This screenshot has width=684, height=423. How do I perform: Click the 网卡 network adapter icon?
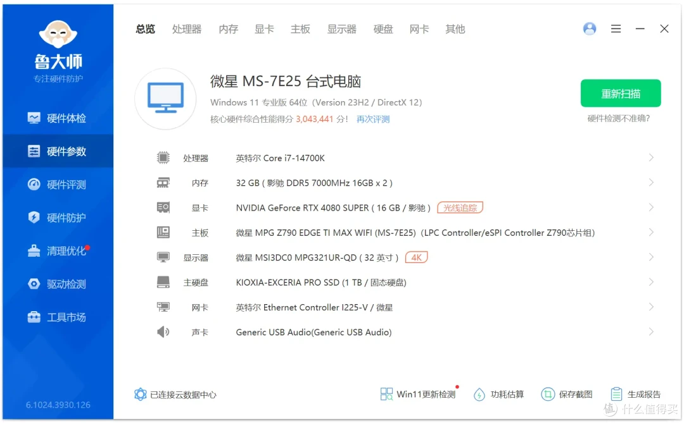click(x=163, y=307)
